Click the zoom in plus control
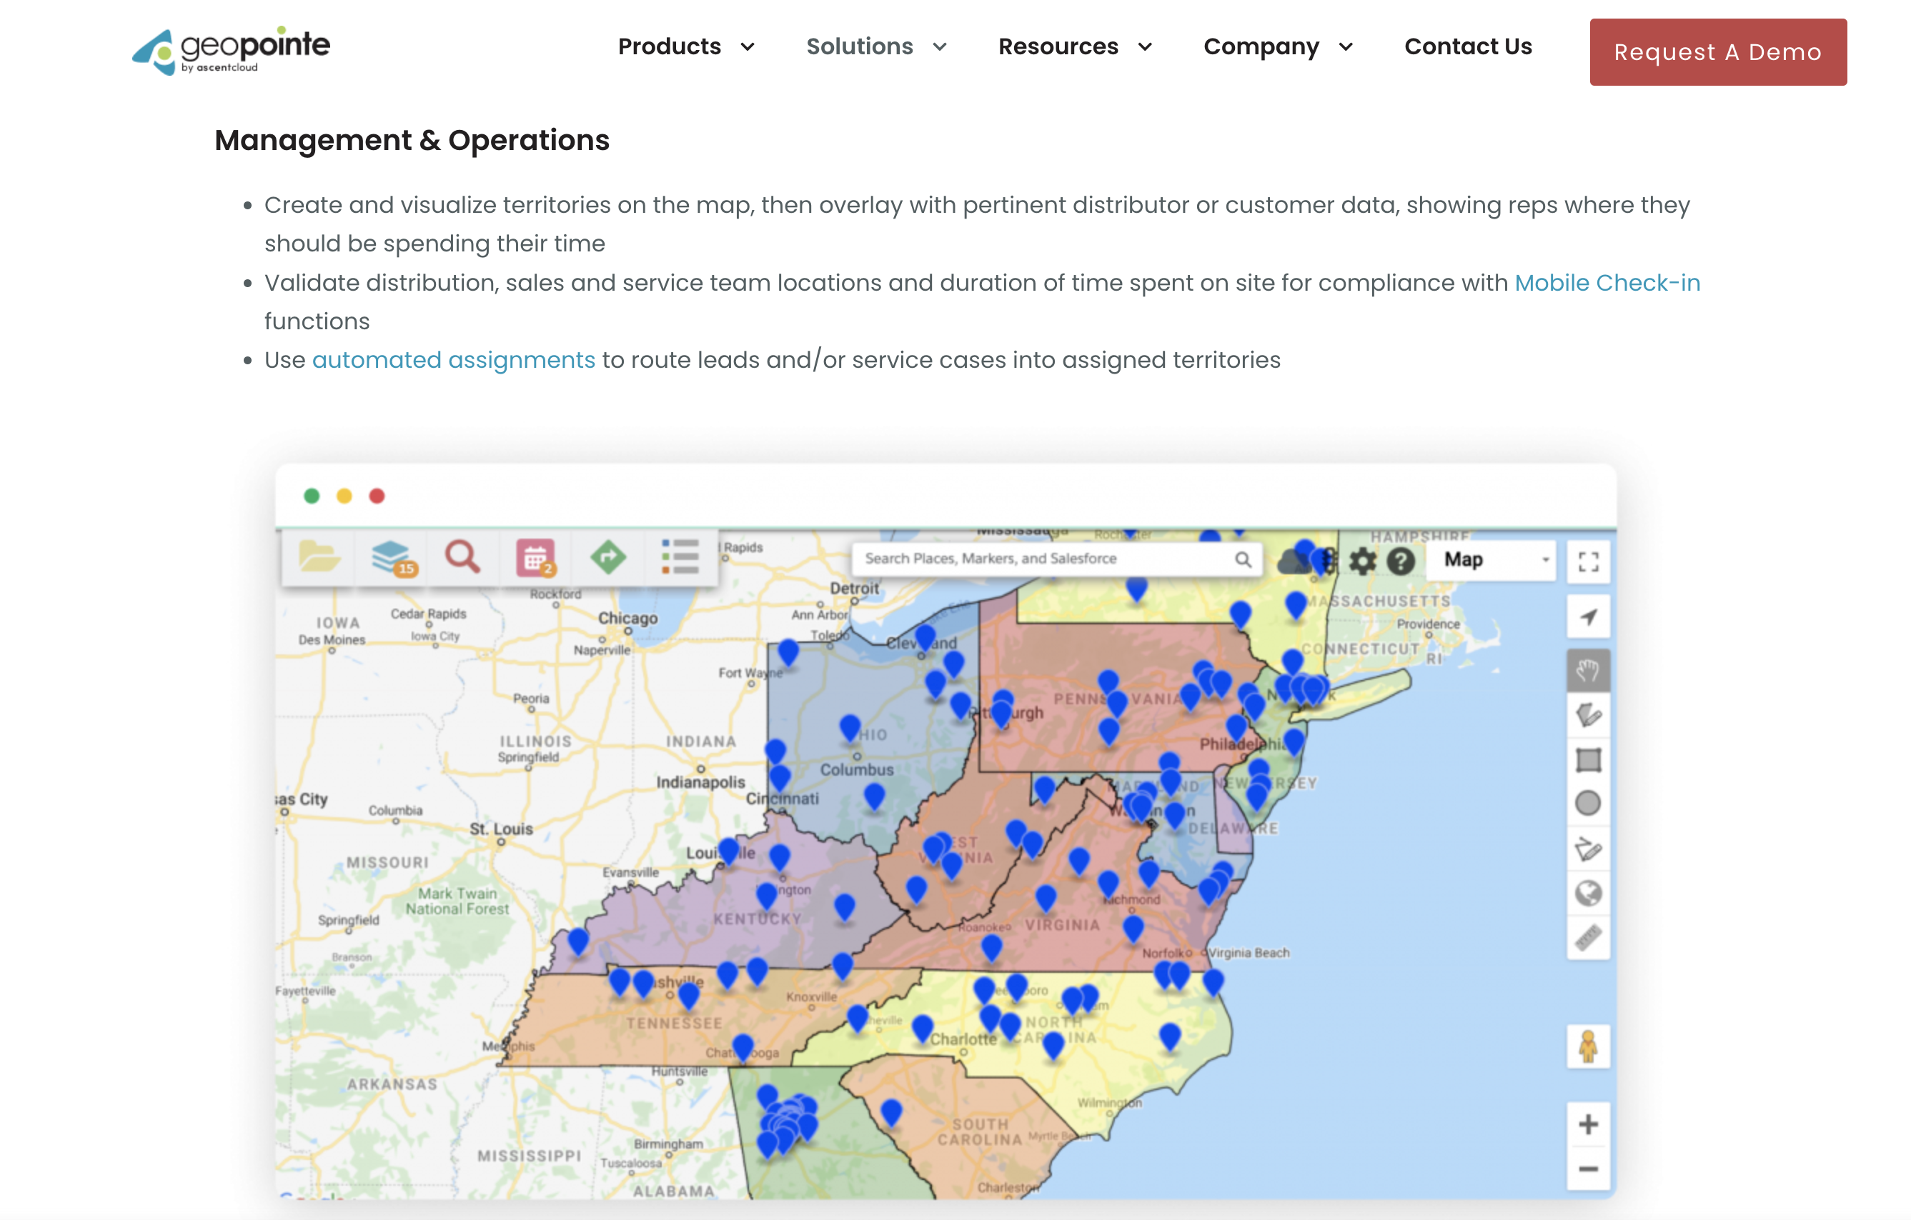 click(1588, 1124)
